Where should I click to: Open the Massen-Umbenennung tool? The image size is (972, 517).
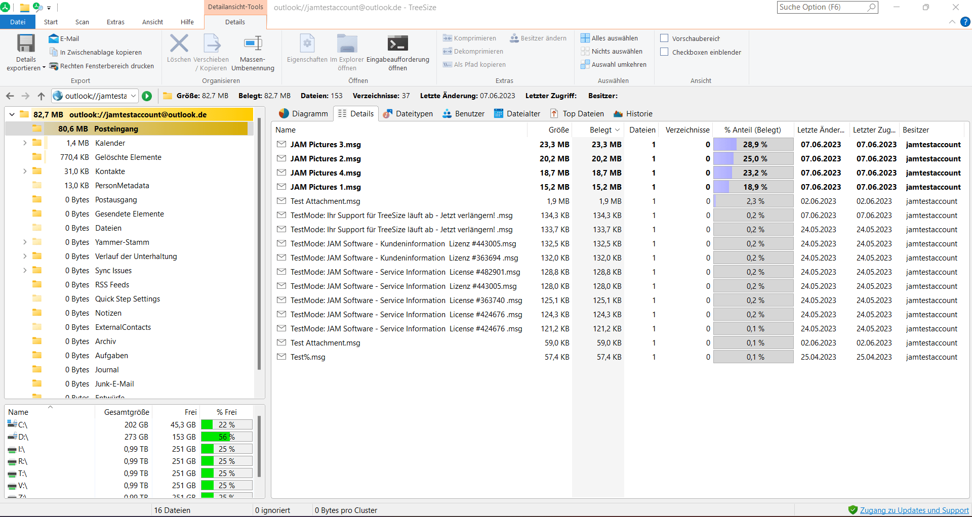(253, 53)
